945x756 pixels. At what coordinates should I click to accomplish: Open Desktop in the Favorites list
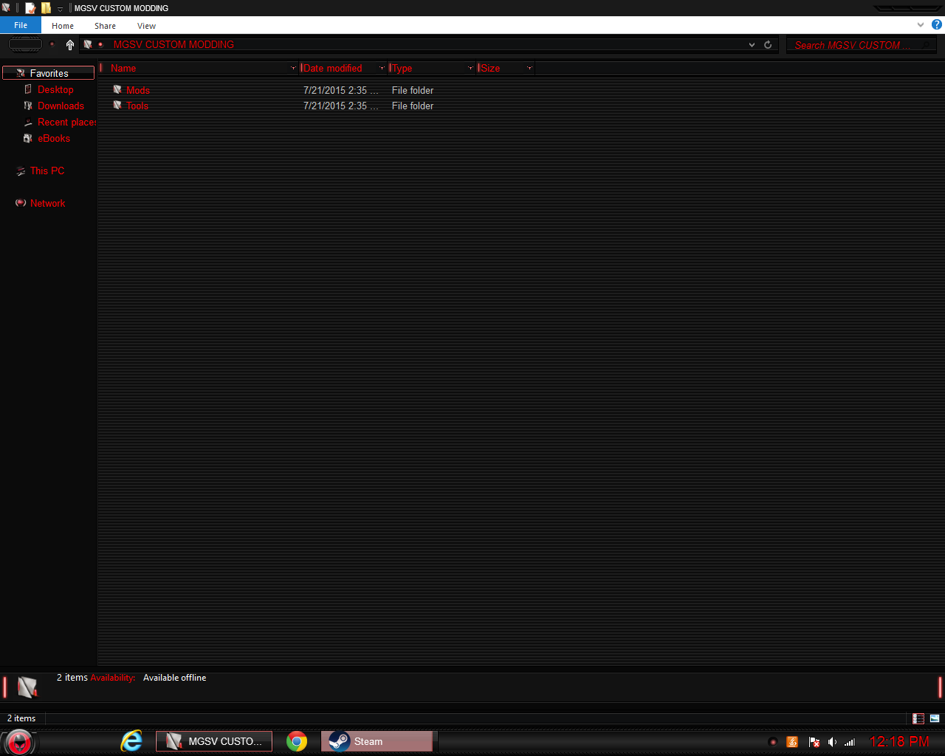click(x=55, y=89)
